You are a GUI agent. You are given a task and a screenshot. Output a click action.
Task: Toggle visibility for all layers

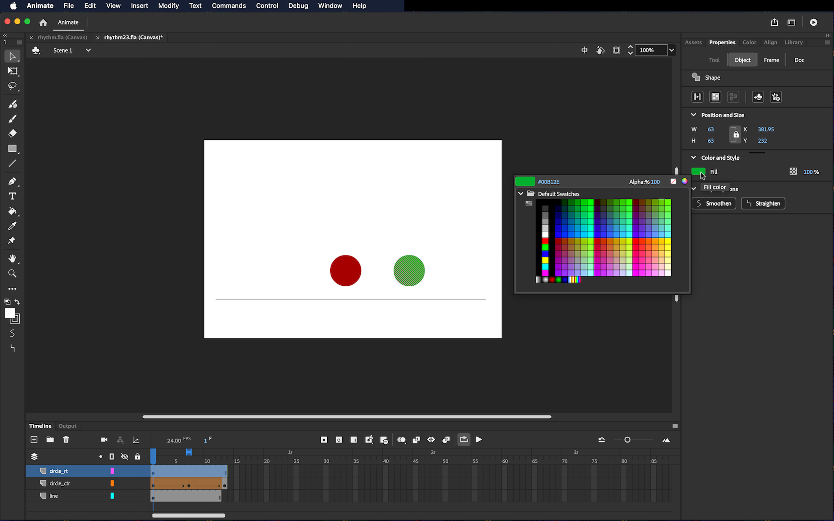(x=125, y=456)
